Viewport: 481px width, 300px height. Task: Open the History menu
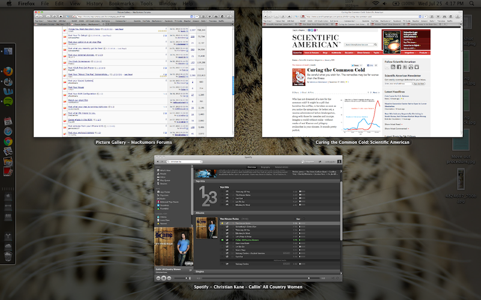coord(94,4)
